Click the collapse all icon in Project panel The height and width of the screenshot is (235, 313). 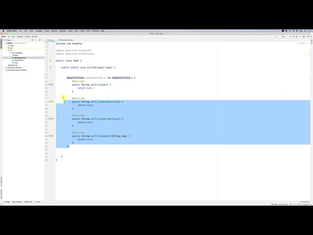(36, 40)
